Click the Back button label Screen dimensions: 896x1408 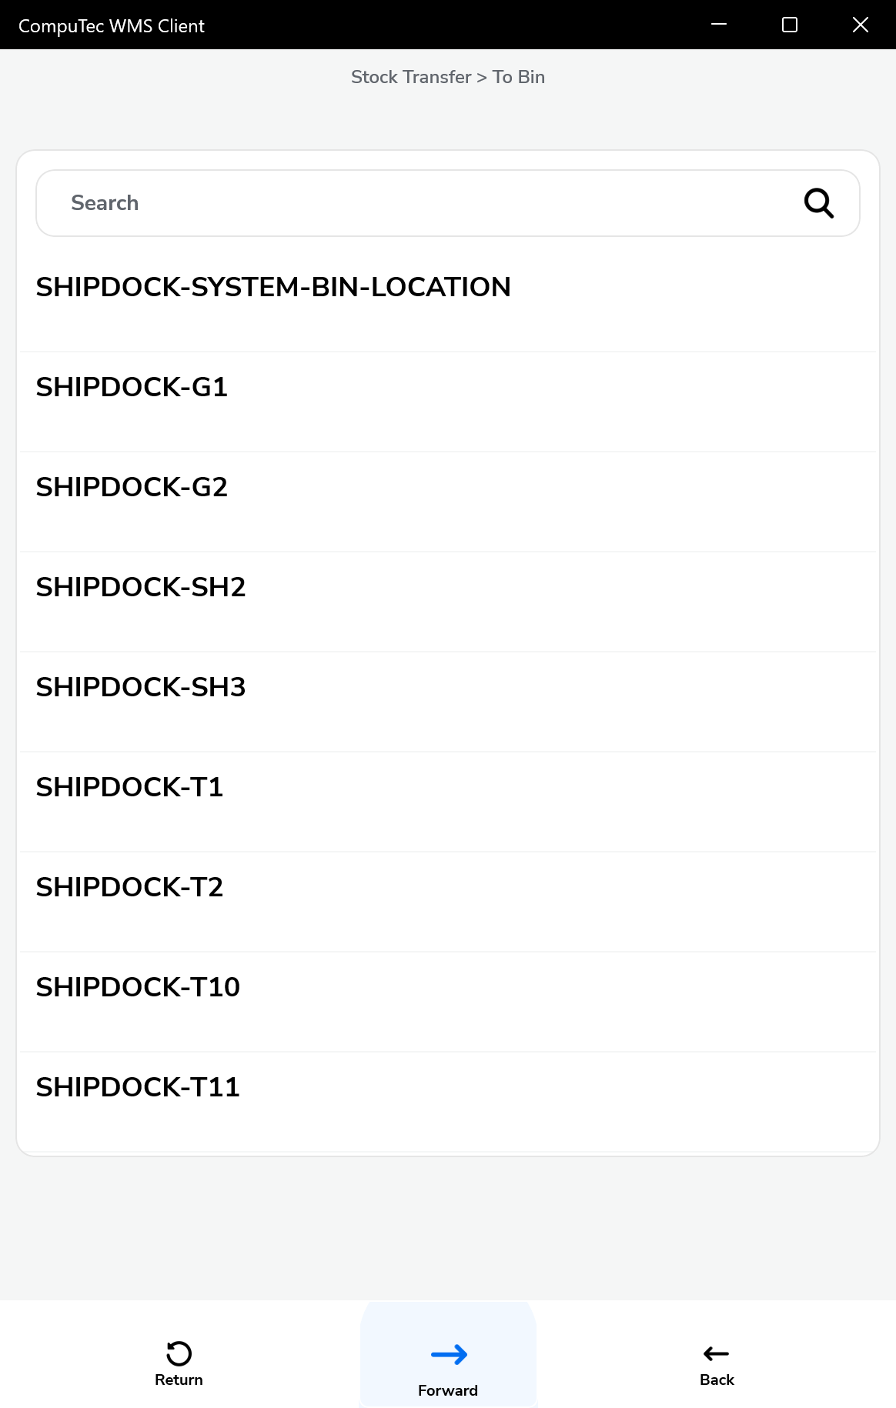(x=717, y=1380)
